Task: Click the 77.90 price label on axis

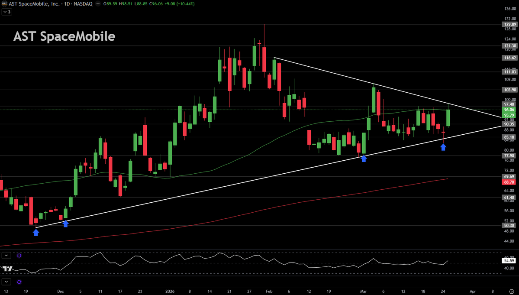Action: [x=509, y=156]
